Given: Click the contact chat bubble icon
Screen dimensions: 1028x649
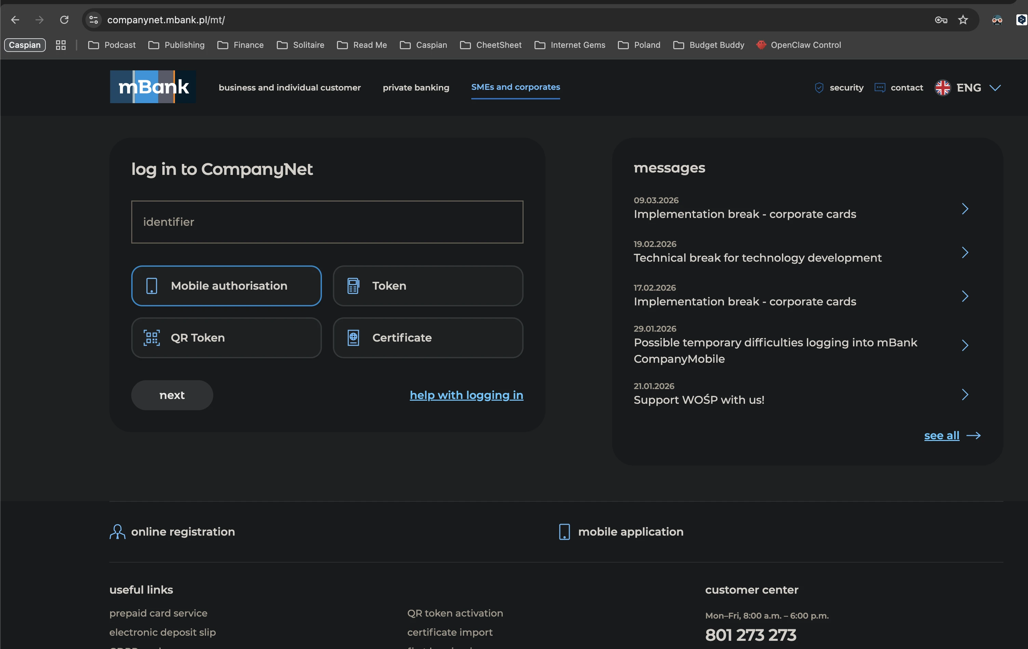Looking at the screenshot, I should point(879,87).
